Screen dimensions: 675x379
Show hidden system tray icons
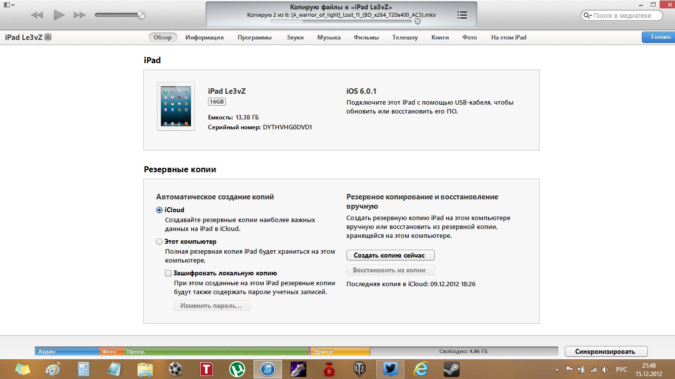(557, 369)
